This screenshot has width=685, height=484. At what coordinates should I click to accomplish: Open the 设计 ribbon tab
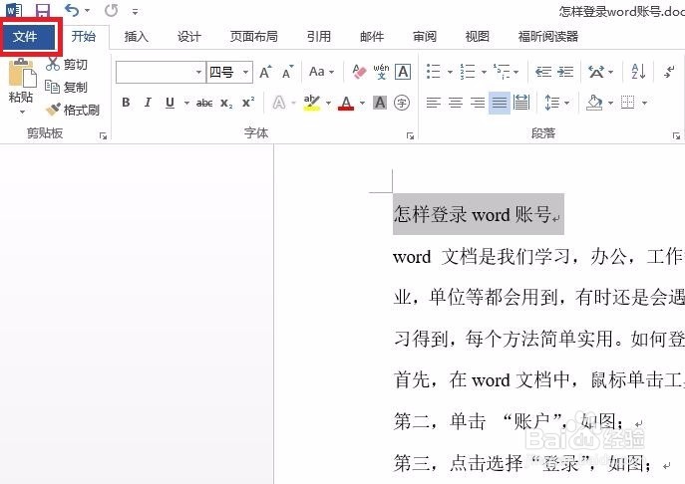coord(189,37)
